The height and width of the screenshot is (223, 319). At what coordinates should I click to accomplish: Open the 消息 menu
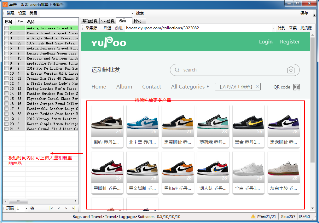pyautogui.click(x=11, y=13)
